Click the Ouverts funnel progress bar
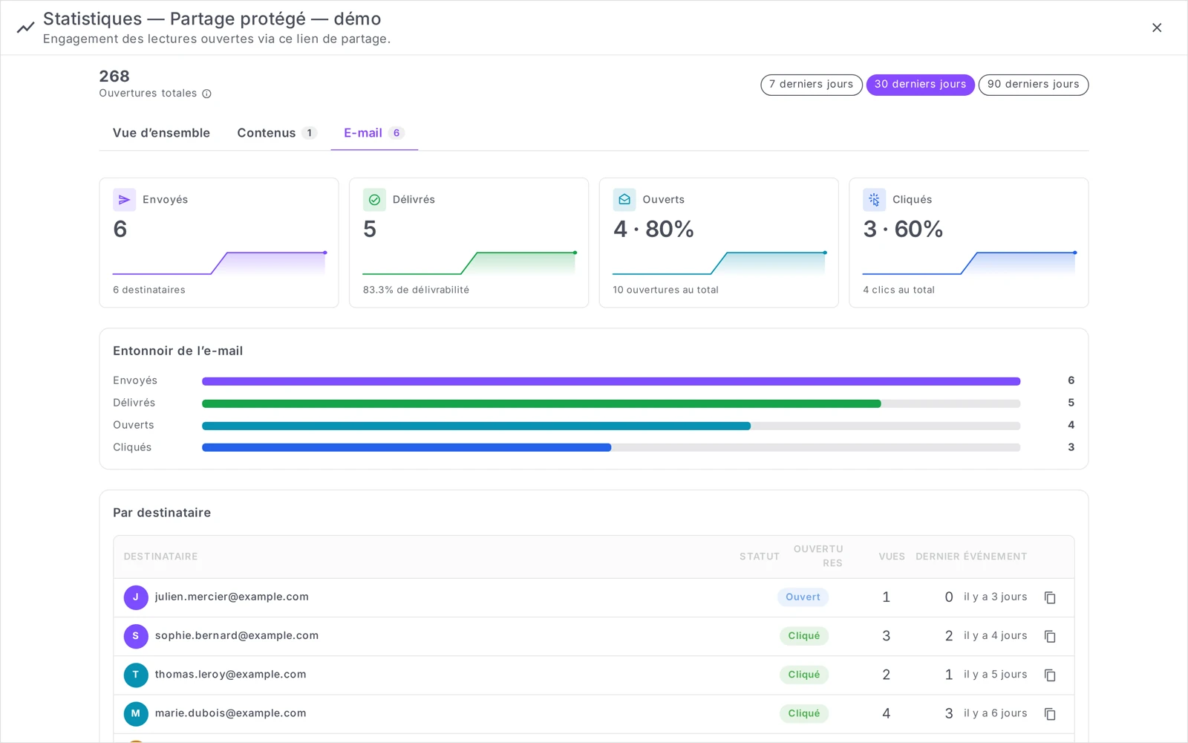This screenshot has height=743, width=1188. click(x=611, y=426)
